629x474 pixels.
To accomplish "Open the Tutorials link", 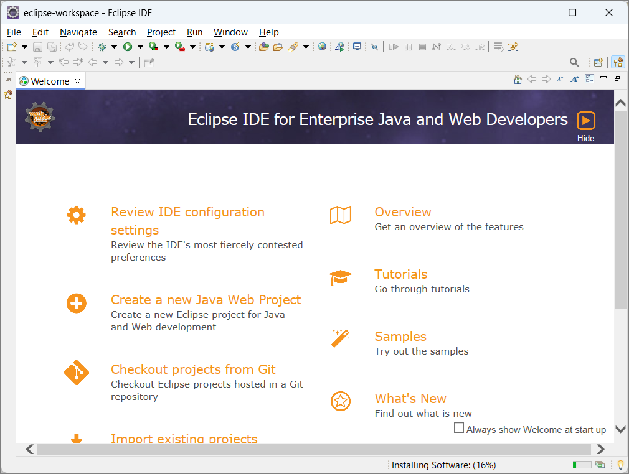I will [x=400, y=274].
